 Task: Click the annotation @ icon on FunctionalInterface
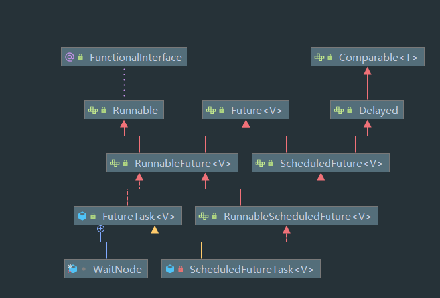pyautogui.click(x=69, y=58)
